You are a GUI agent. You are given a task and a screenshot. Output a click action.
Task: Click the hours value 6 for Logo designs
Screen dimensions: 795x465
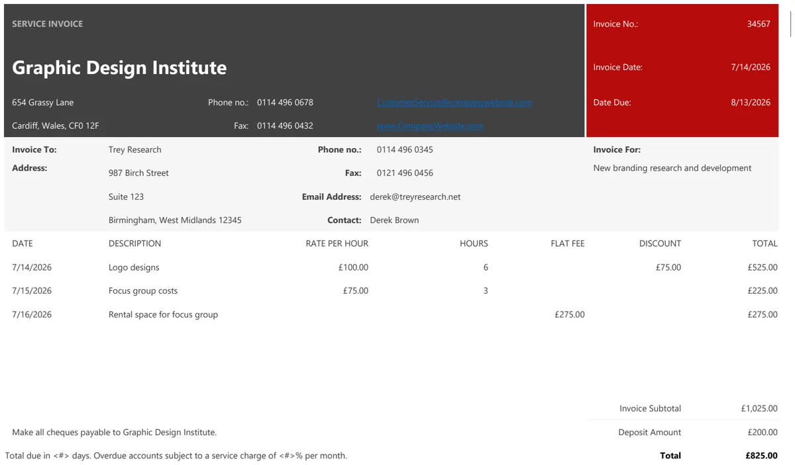click(x=486, y=267)
